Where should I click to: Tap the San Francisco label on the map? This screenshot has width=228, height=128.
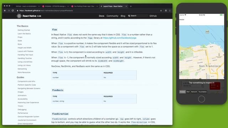[210, 66]
